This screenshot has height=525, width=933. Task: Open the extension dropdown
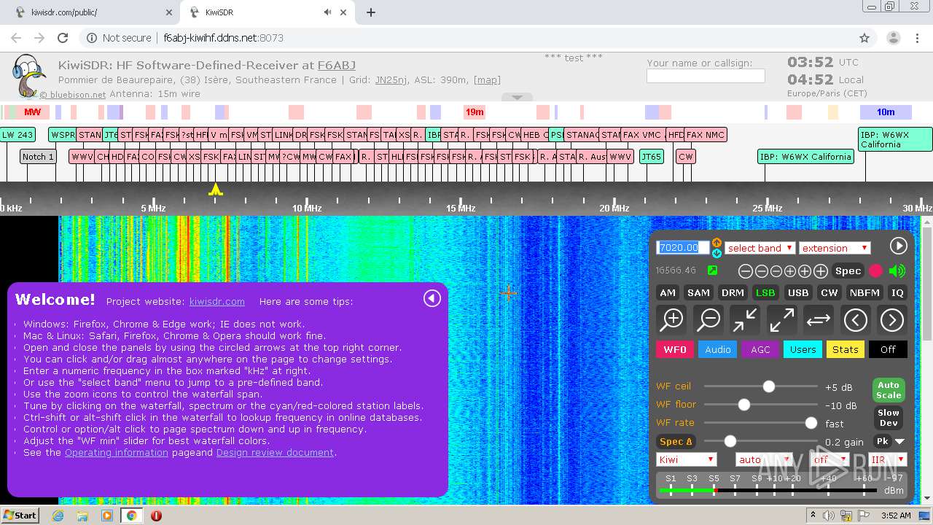(x=835, y=248)
